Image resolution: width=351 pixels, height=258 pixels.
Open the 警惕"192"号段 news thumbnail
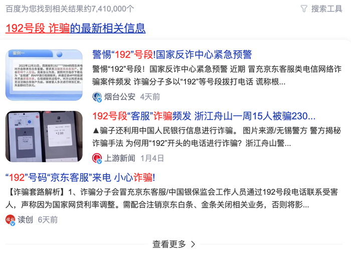pyautogui.click(x=44, y=75)
